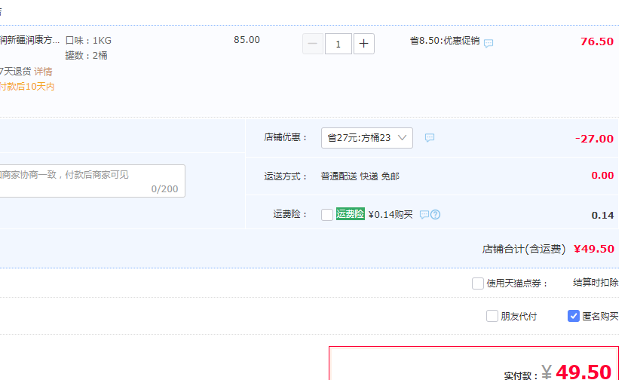Increase quantity with the plus button

[364, 44]
